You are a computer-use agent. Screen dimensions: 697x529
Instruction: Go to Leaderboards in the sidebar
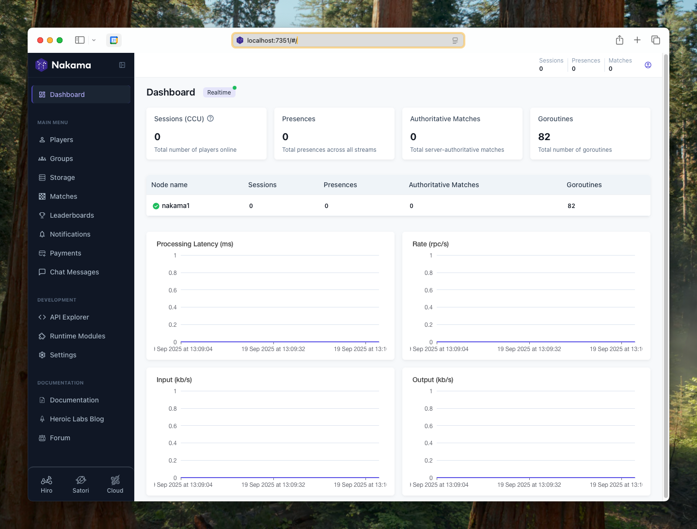pyautogui.click(x=72, y=215)
